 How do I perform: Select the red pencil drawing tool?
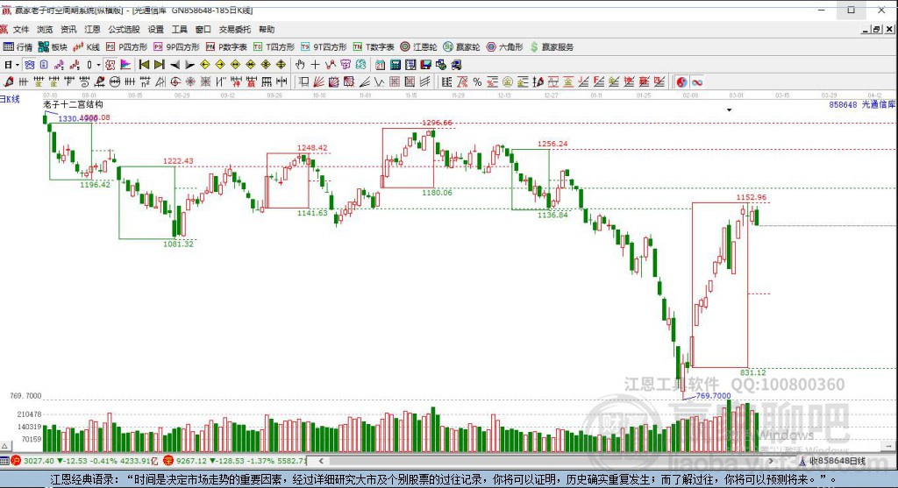(x=9, y=81)
